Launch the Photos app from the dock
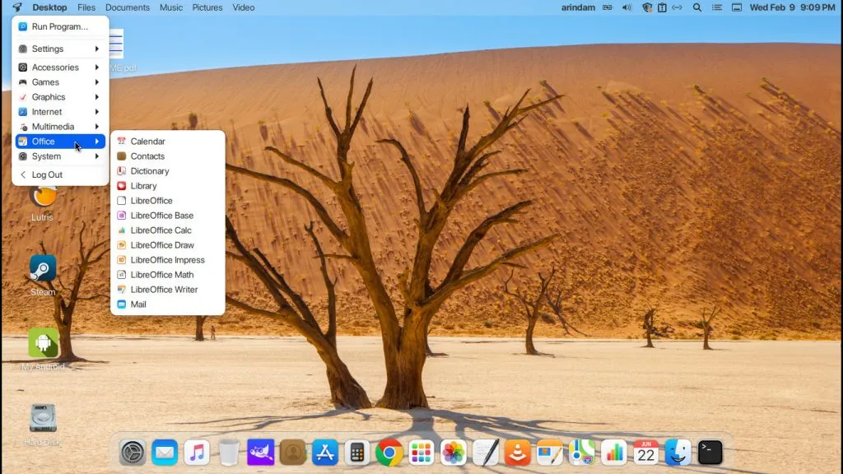843x474 pixels. [x=453, y=452]
